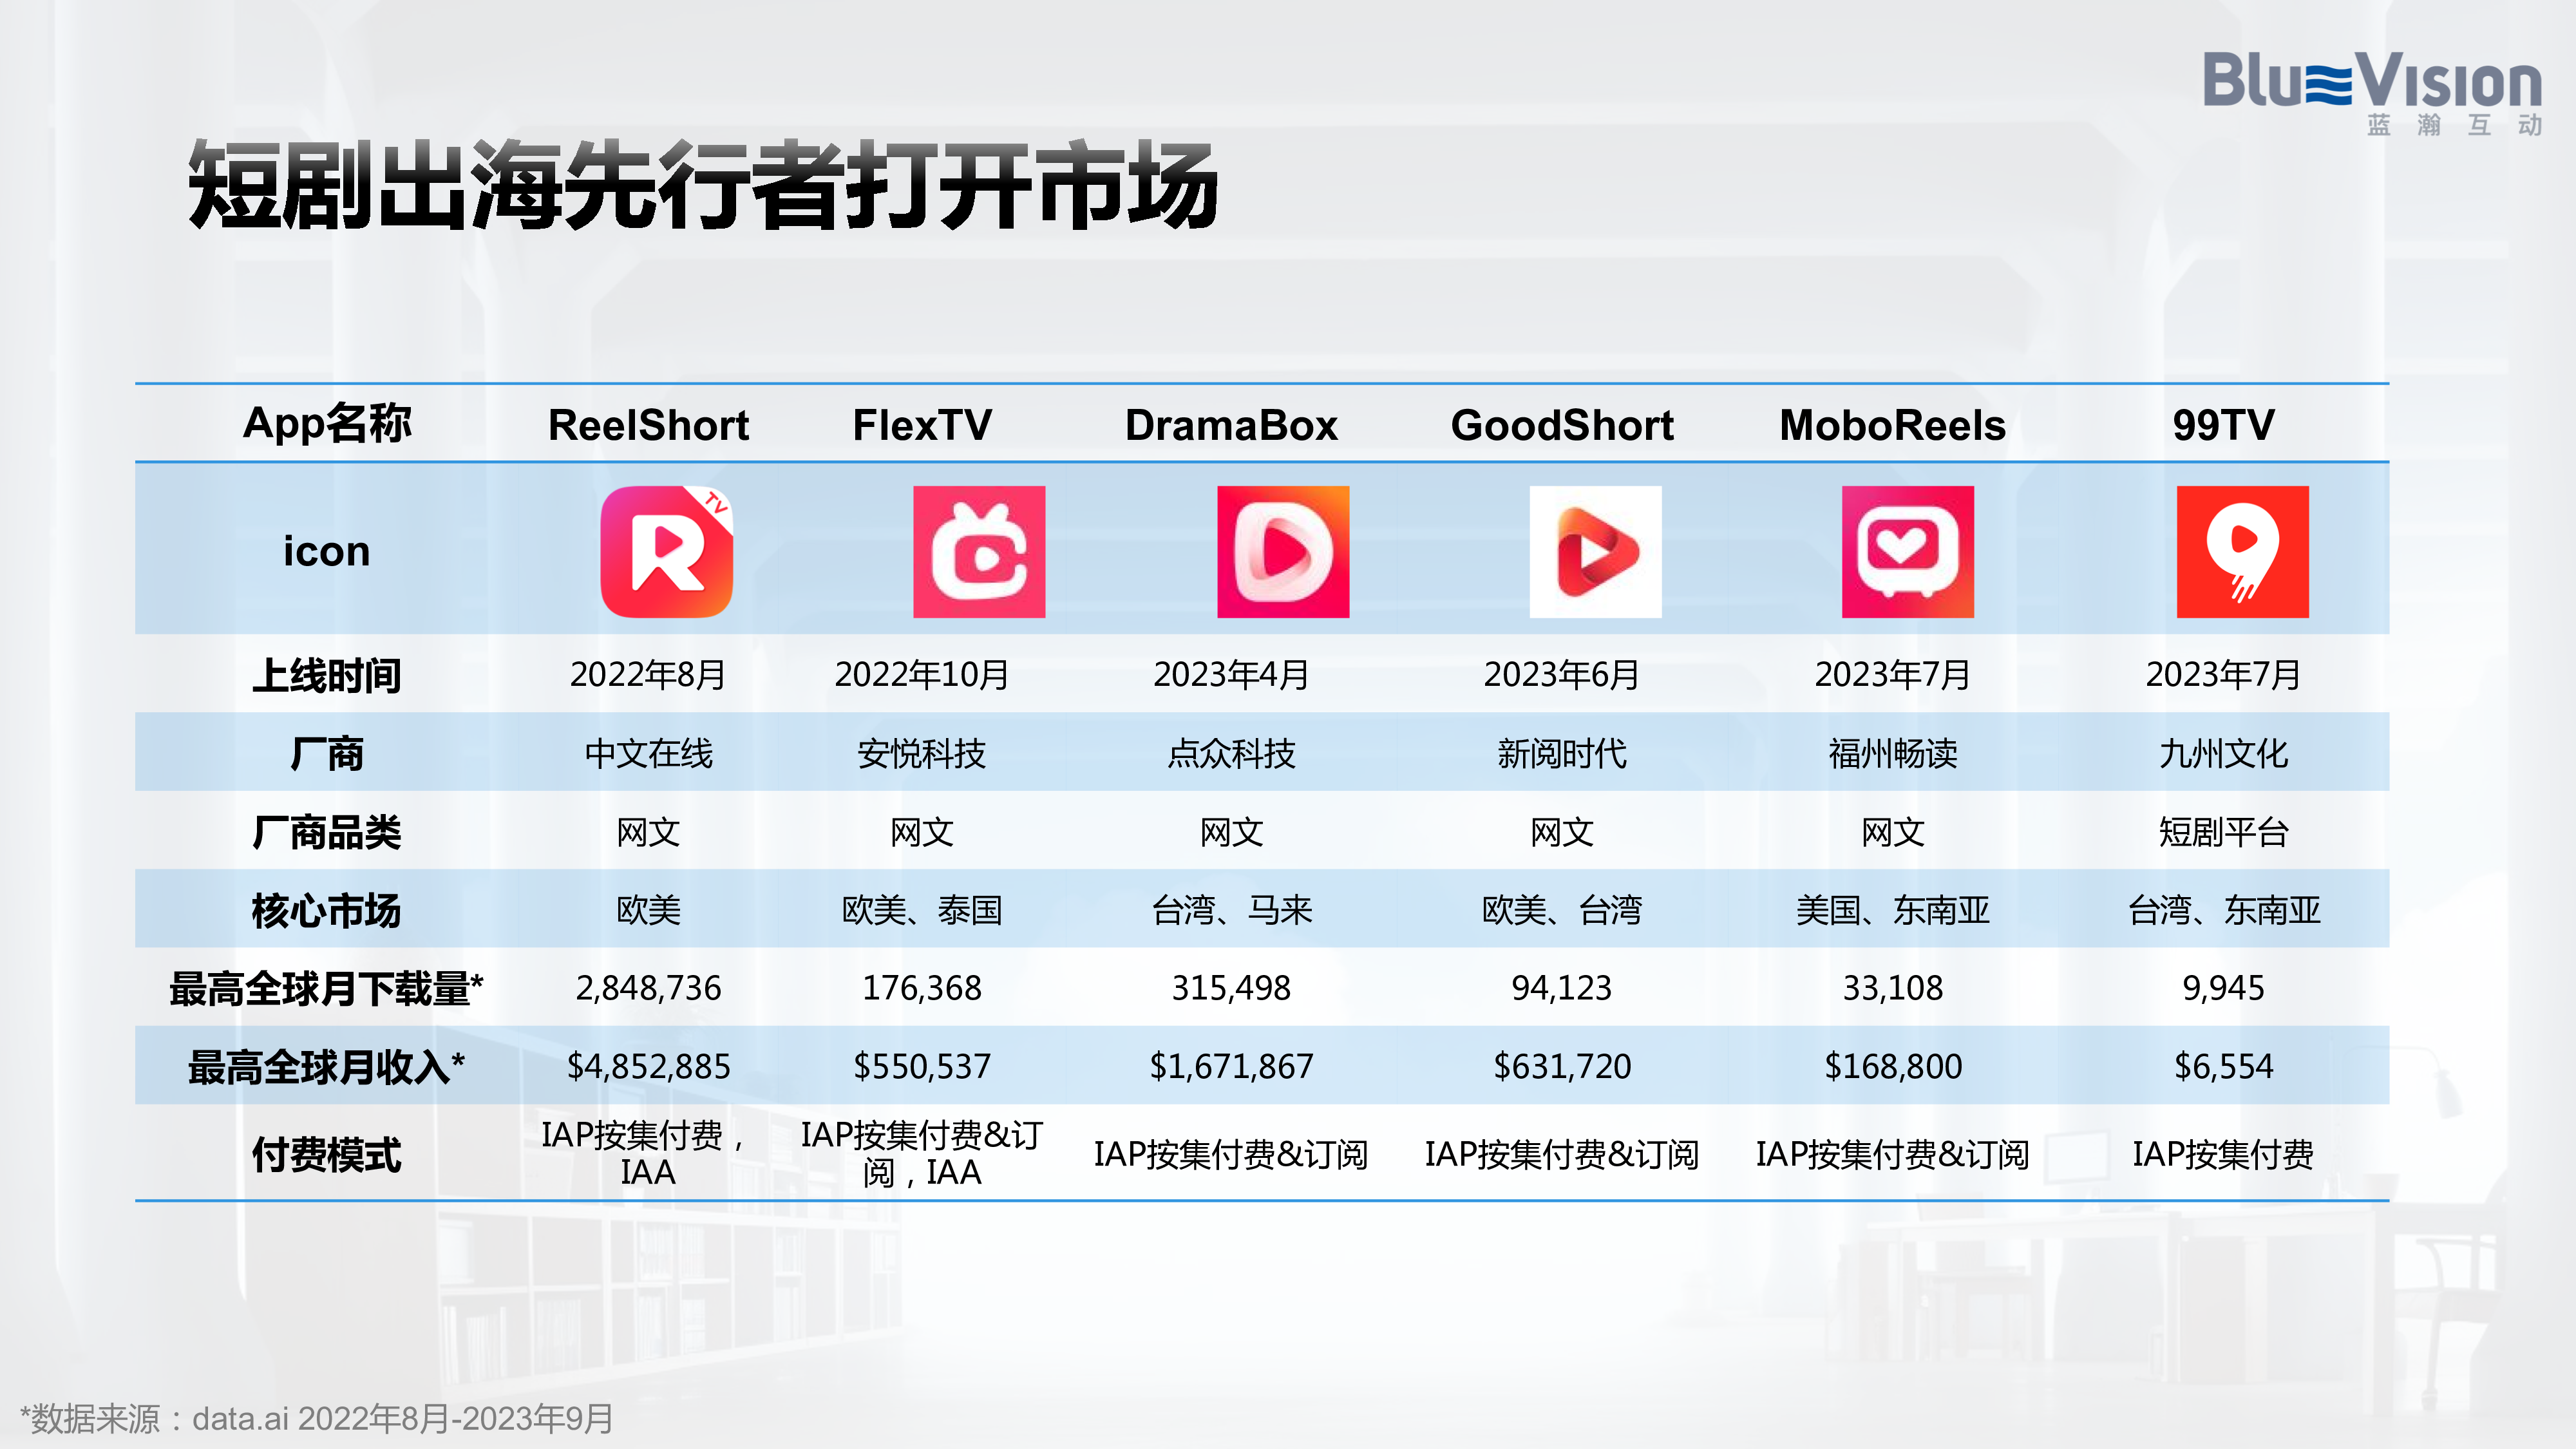Click the download figure 315,498

1231,988
